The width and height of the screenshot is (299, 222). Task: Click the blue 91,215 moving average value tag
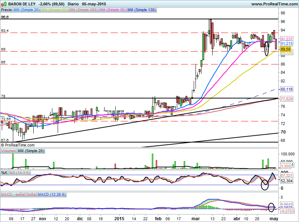point(286,43)
